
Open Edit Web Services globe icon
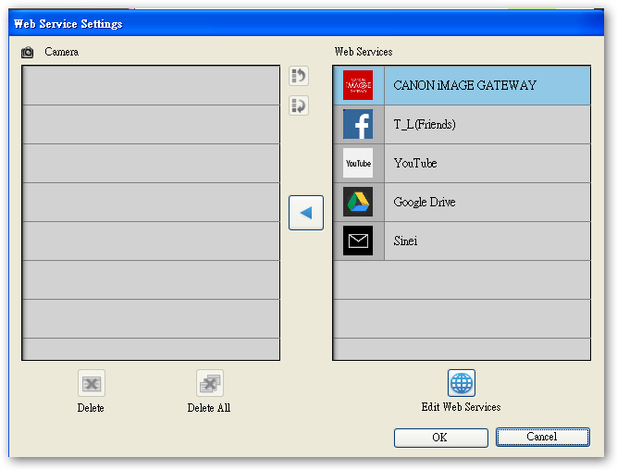tap(462, 383)
